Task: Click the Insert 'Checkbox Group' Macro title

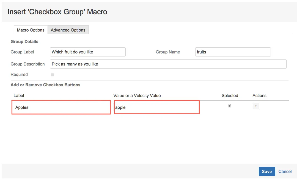Action: 57,12
